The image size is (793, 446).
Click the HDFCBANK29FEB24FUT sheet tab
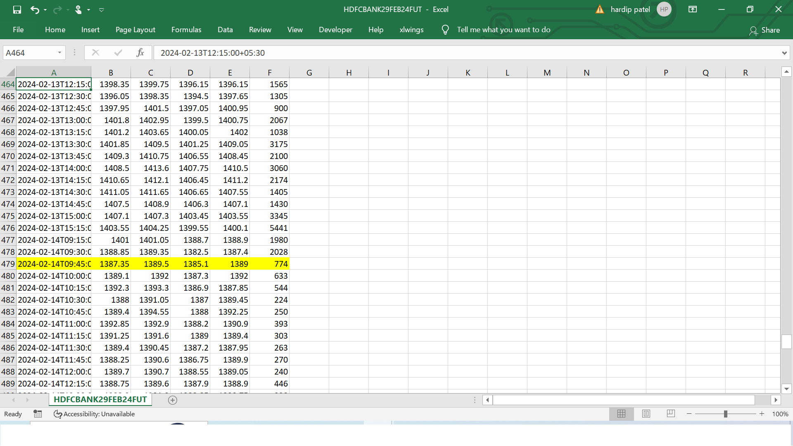pyautogui.click(x=100, y=400)
